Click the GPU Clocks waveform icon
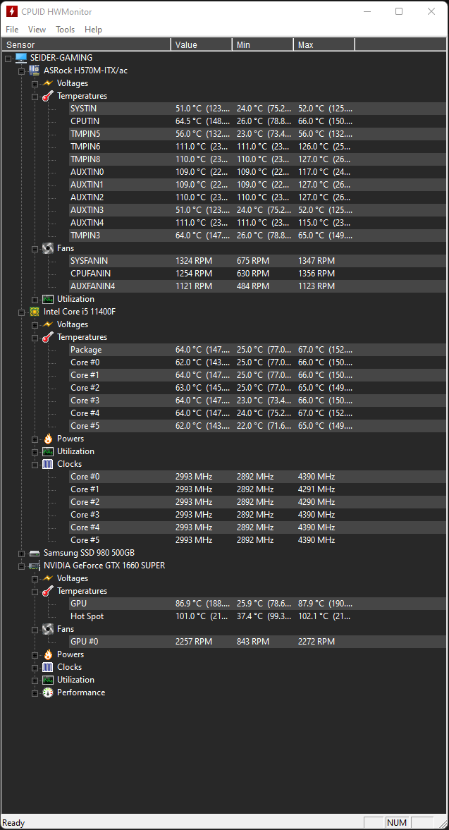The width and height of the screenshot is (449, 830). [x=48, y=667]
